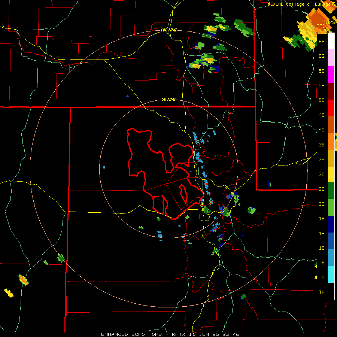337x337 pixels.
Task: Pick the bright orange legend band
Action: (331, 142)
